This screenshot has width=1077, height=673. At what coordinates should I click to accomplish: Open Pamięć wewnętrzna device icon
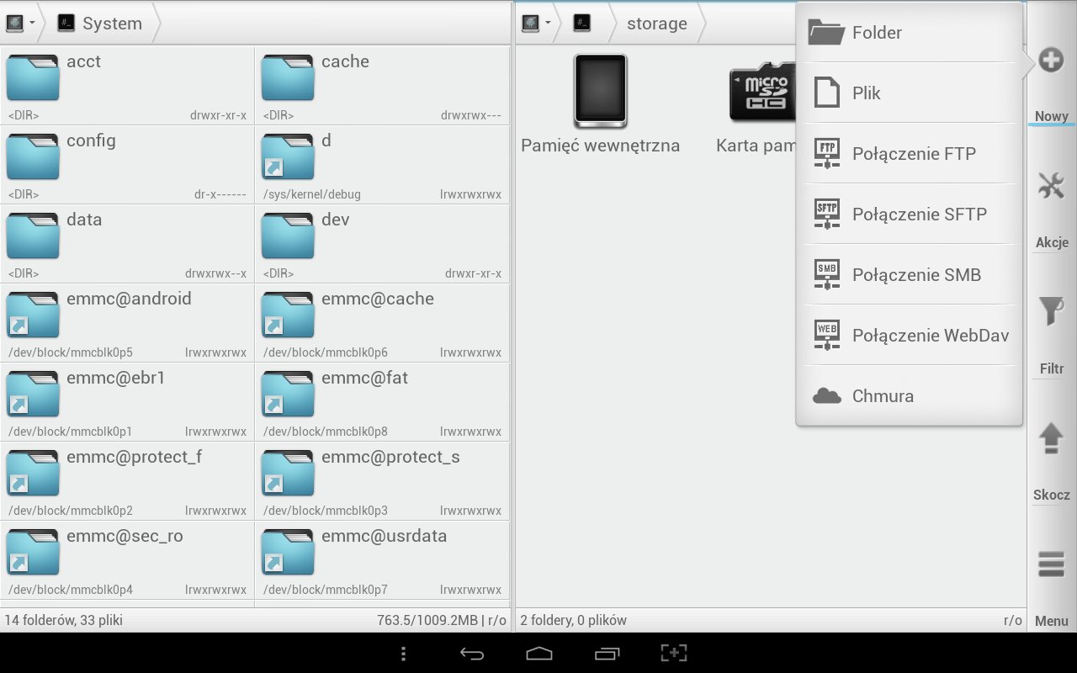pos(600,91)
